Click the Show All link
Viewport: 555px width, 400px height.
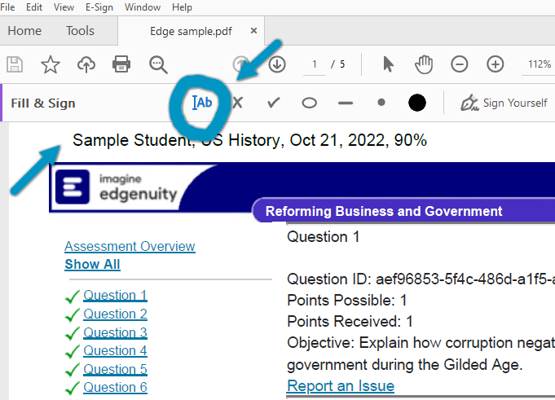pos(92,264)
